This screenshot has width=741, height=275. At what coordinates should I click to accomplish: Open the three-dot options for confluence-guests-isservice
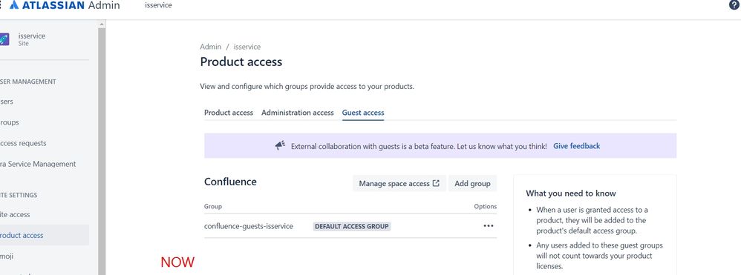point(488,226)
